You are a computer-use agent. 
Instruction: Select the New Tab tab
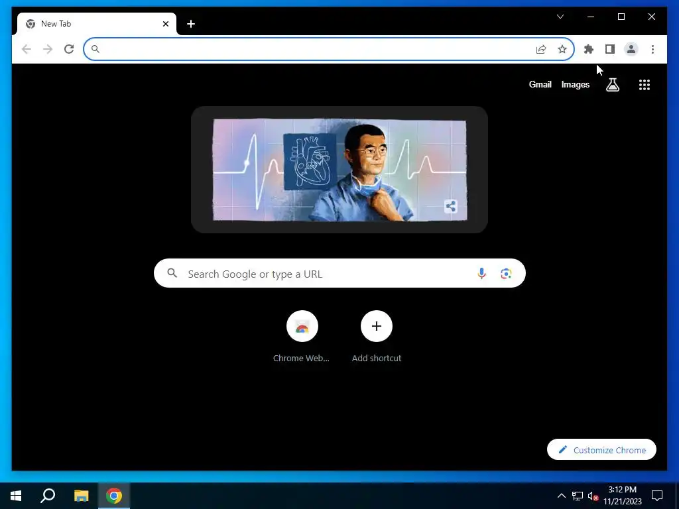pos(97,24)
